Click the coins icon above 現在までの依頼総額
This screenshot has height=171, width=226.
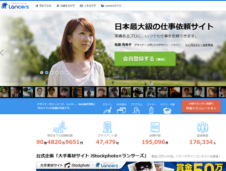[x=60, y=127]
